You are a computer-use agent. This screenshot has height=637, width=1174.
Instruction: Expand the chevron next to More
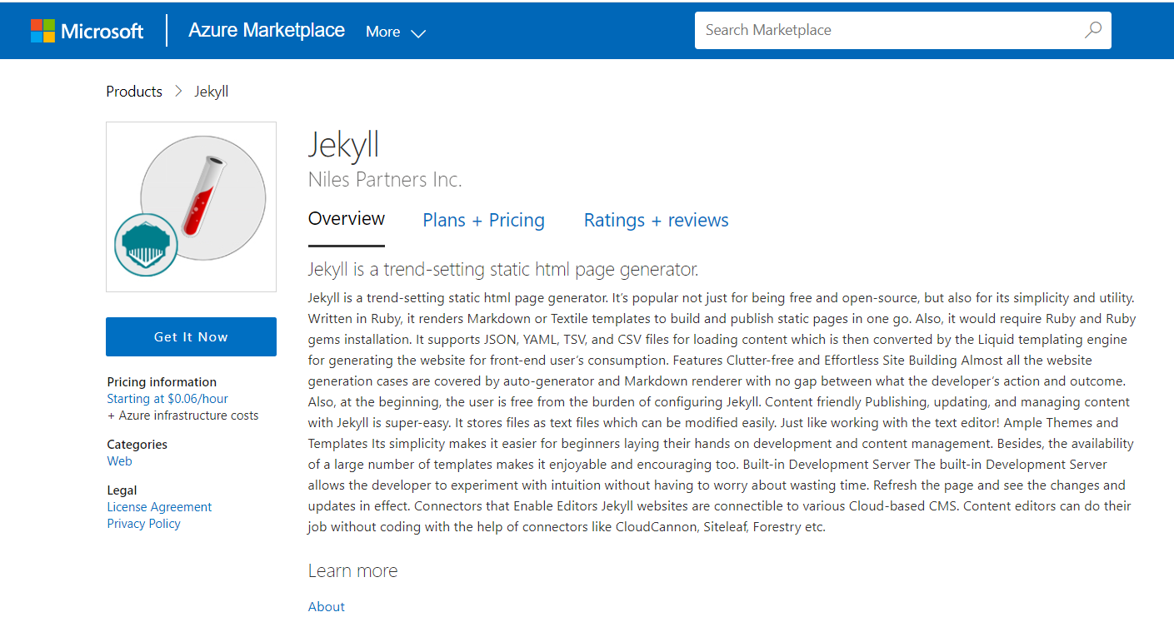(x=417, y=33)
